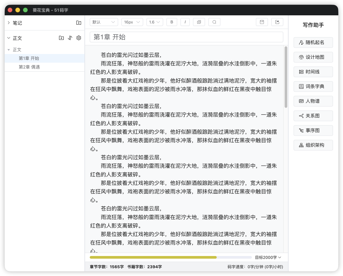Image resolution: width=343 pixels, height=276 pixels.
Task: Select chapter 第2章 偶遇
Action: tap(29, 67)
